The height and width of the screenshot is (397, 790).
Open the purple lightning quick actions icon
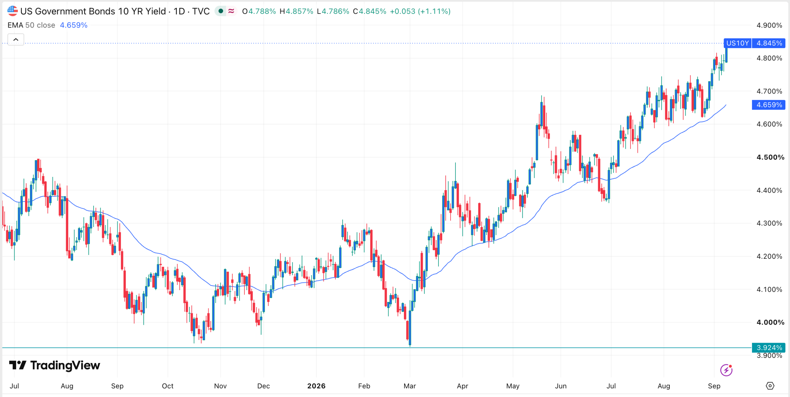726,370
